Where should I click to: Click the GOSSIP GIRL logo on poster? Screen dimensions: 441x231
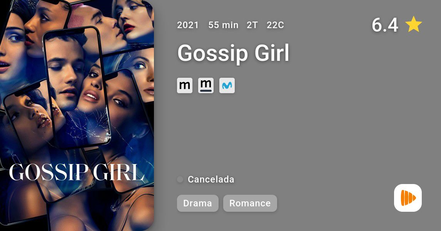pos(77,172)
